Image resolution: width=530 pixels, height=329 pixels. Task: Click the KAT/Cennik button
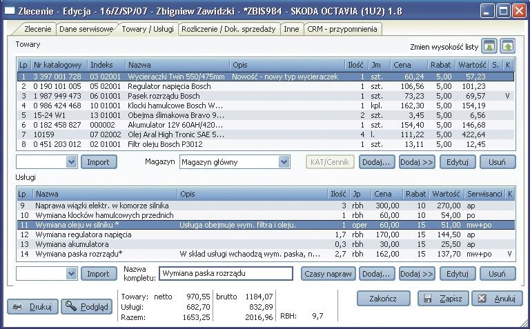[330, 162]
